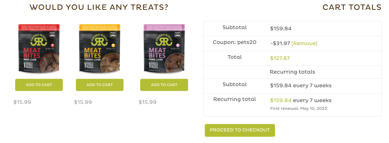Click the First renewal May 10, 2022 text
Viewport: 389px width, 143px height.
pyautogui.click(x=299, y=109)
